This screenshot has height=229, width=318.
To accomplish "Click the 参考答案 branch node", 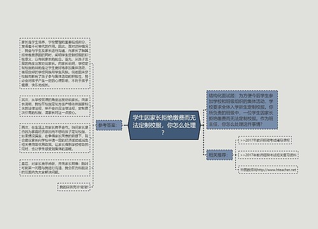I will tap(109, 125).
